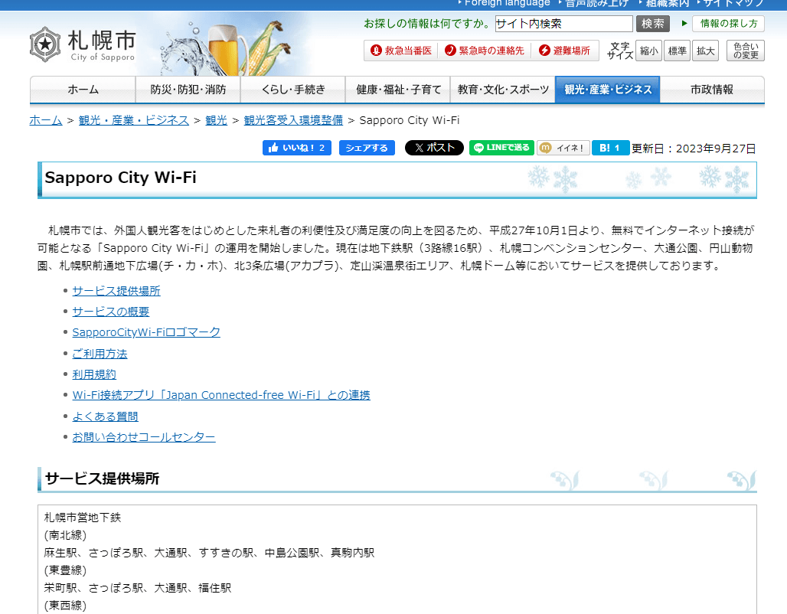
Task: Send page via LINEで送る button
Action: tap(501, 148)
